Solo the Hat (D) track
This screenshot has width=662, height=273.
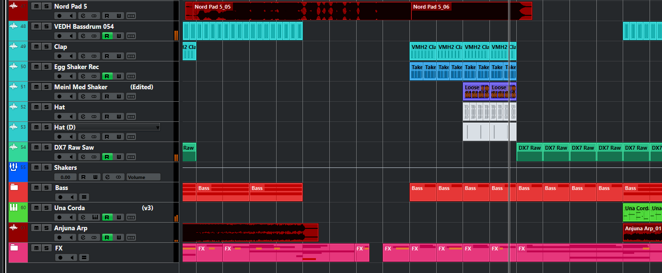(x=46, y=127)
